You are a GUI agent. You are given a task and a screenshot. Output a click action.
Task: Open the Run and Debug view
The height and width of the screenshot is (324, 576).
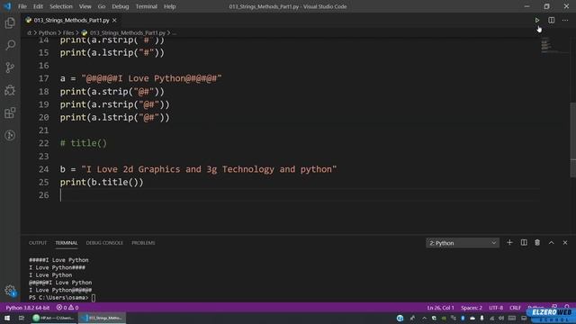click(10, 90)
